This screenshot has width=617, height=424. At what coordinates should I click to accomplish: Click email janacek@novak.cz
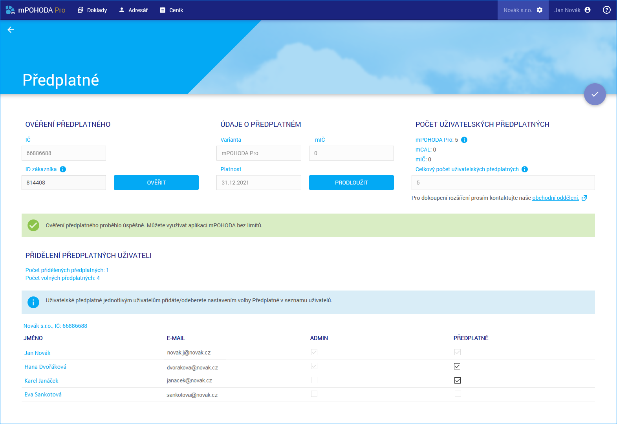[x=189, y=380]
